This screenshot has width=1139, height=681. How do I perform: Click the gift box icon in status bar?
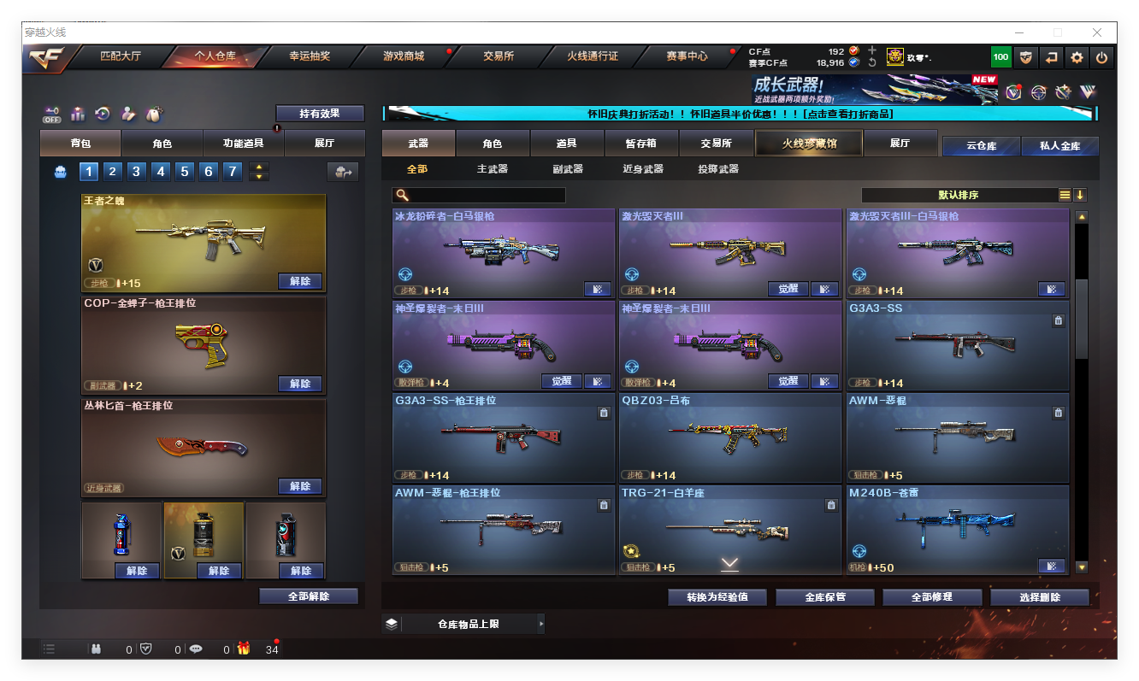[244, 649]
